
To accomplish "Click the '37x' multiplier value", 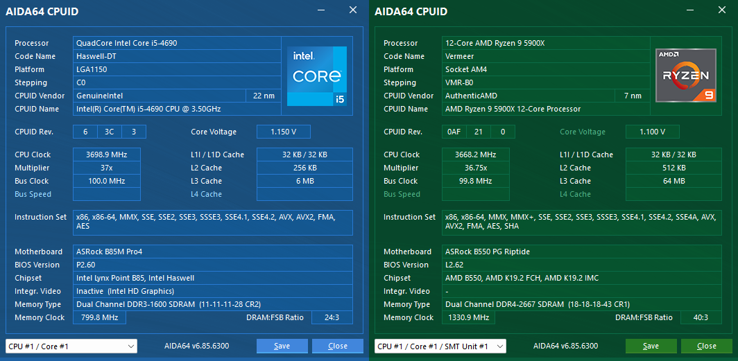I will click(107, 168).
